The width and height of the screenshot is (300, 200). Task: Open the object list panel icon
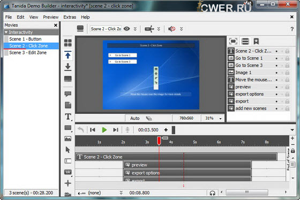(x=245, y=41)
